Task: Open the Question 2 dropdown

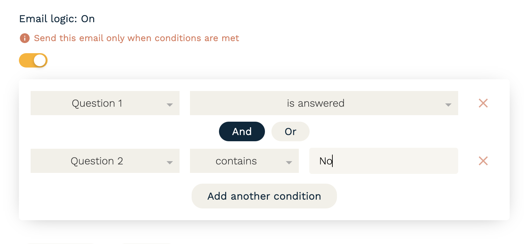Action: [x=105, y=161]
